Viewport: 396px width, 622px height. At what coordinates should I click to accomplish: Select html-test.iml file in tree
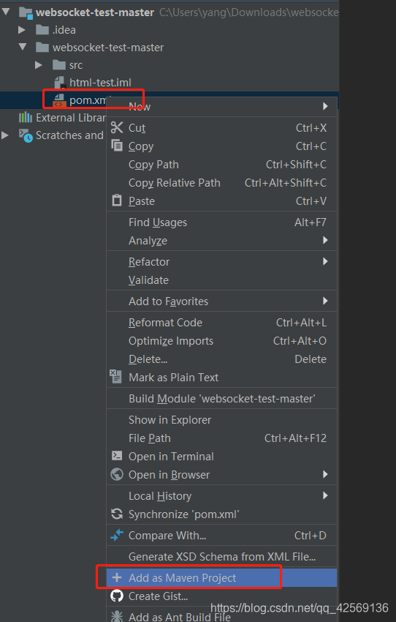pos(100,82)
